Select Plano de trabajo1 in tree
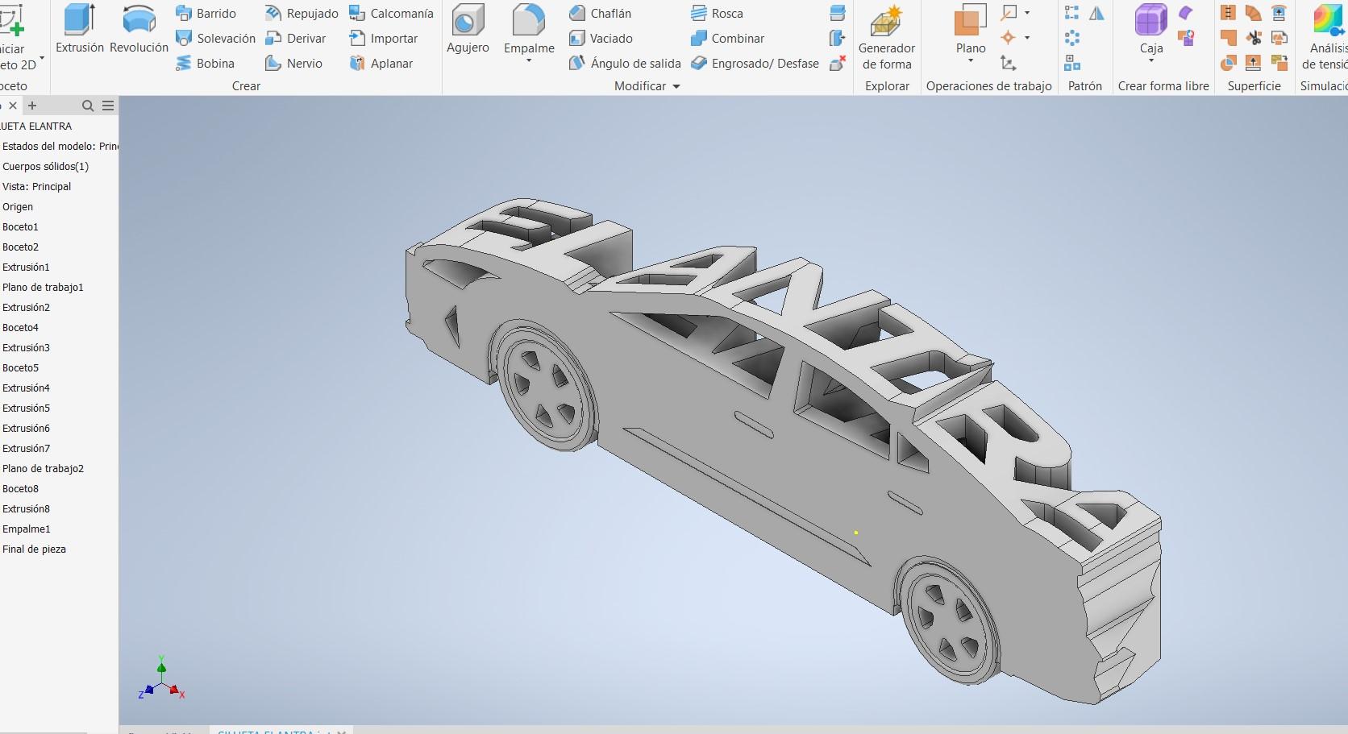The height and width of the screenshot is (734, 1348). click(x=43, y=288)
